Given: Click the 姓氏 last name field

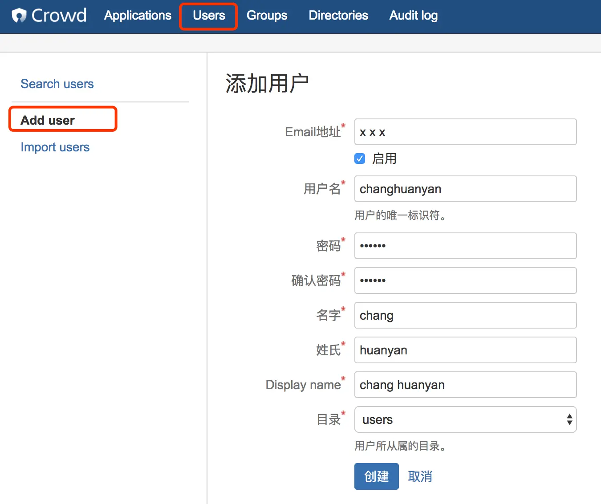Looking at the screenshot, I should [465, 350].
